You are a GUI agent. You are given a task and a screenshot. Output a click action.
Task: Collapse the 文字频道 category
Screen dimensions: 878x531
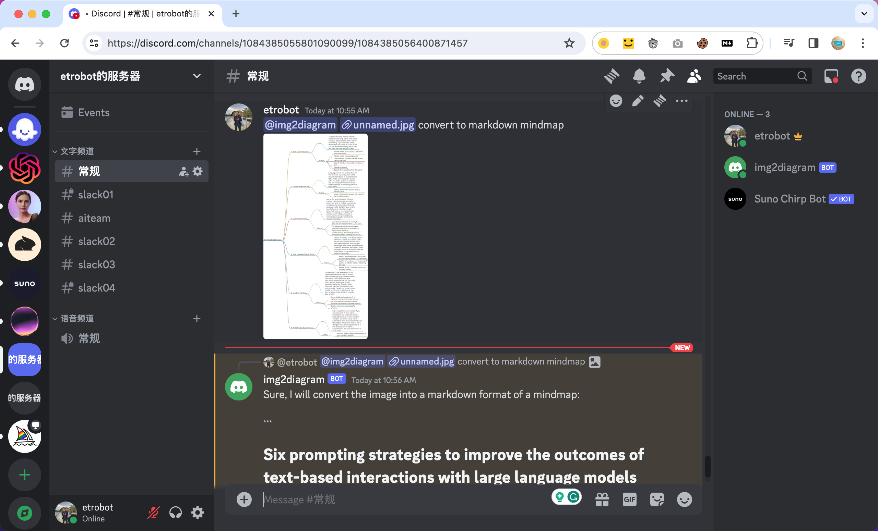click(76, 151)
